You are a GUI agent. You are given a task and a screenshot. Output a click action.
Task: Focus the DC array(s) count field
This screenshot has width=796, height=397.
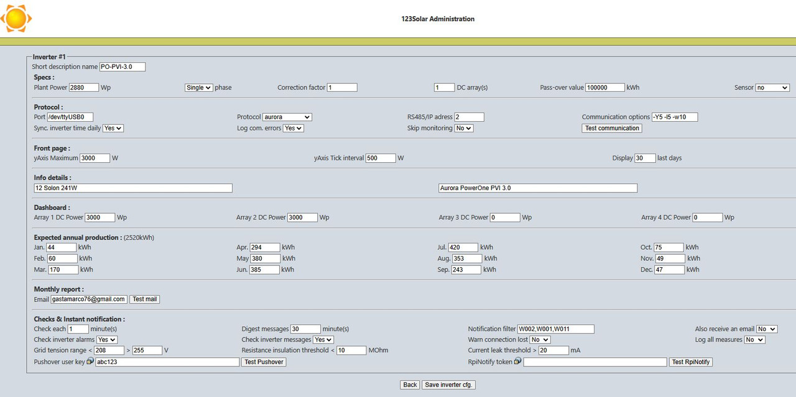point(444,88)
